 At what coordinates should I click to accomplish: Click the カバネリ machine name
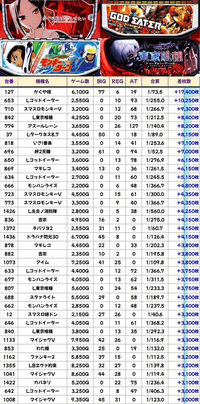[42, 382]
